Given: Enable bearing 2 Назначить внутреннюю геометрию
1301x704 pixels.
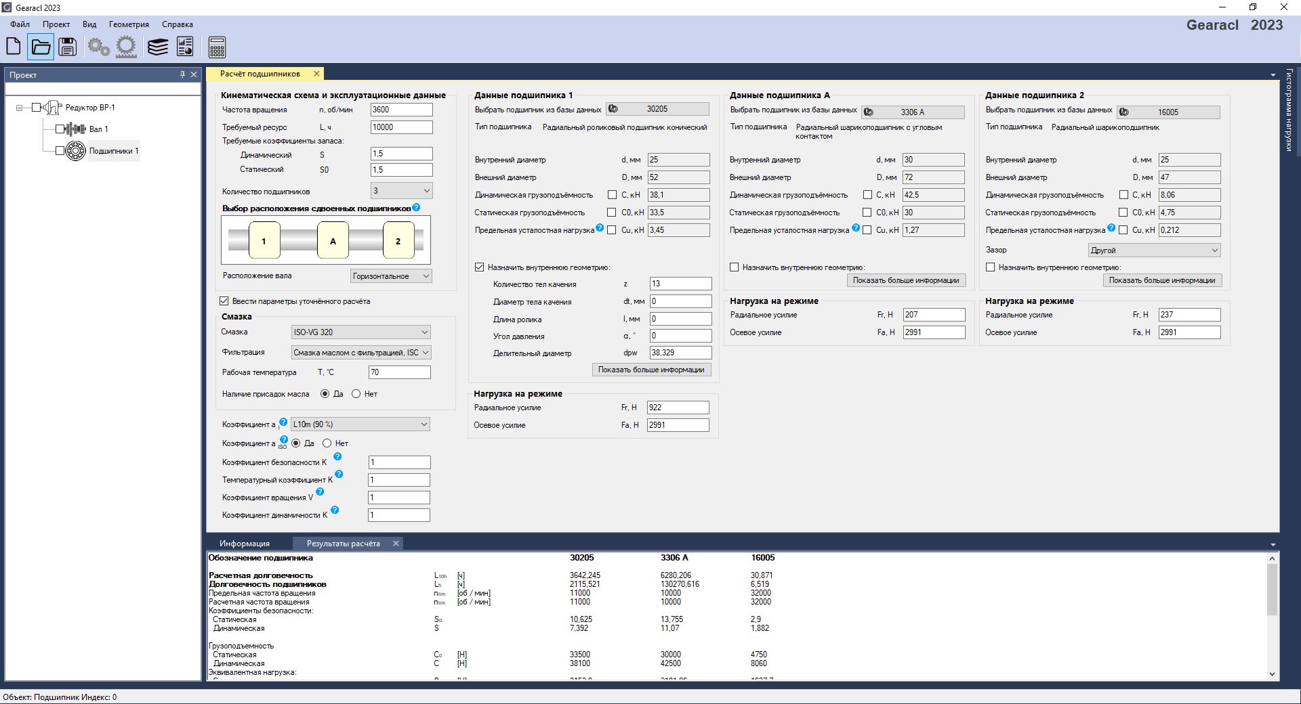Looking at the screenshot, I should (x=990, y=267).
